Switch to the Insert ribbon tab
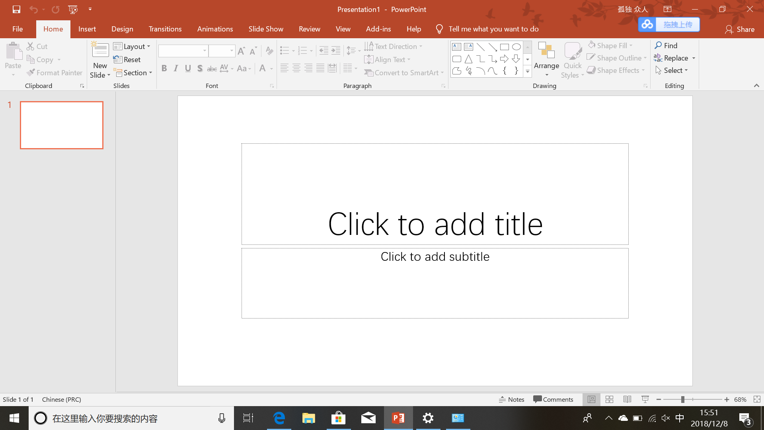 point(87,29)
